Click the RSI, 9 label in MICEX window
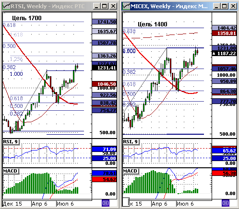The image size is (239, 209). tap(131, 142)
